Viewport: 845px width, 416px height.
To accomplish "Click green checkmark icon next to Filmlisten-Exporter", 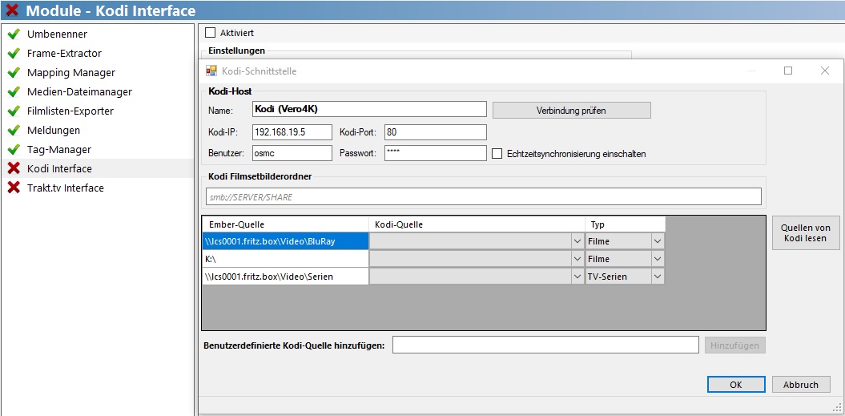I will coord(14,111).
